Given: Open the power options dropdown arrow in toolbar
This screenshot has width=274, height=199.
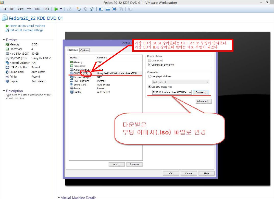Looking at the screenshot, I should click(x=61, y=9).
